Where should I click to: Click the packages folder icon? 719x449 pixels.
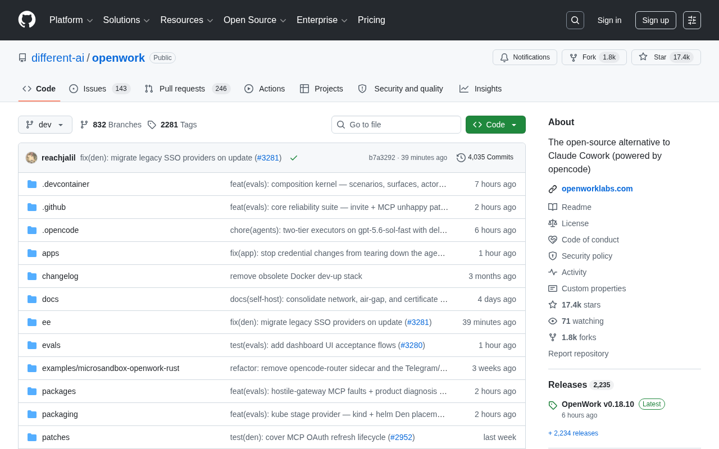(32, 391)
